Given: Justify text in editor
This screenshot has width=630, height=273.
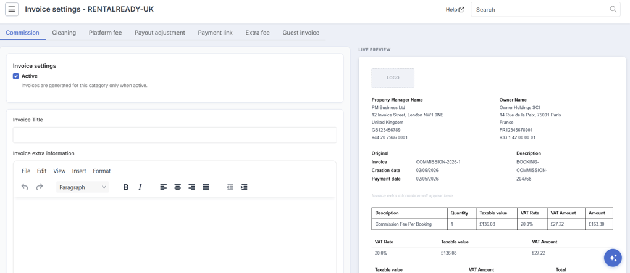Looking at the screenshot, I should click(206, 187).
